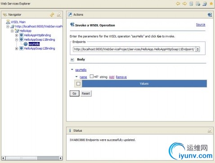Collapse the localhost WSDL URL node
215x163 pixels.
(8, 26)
